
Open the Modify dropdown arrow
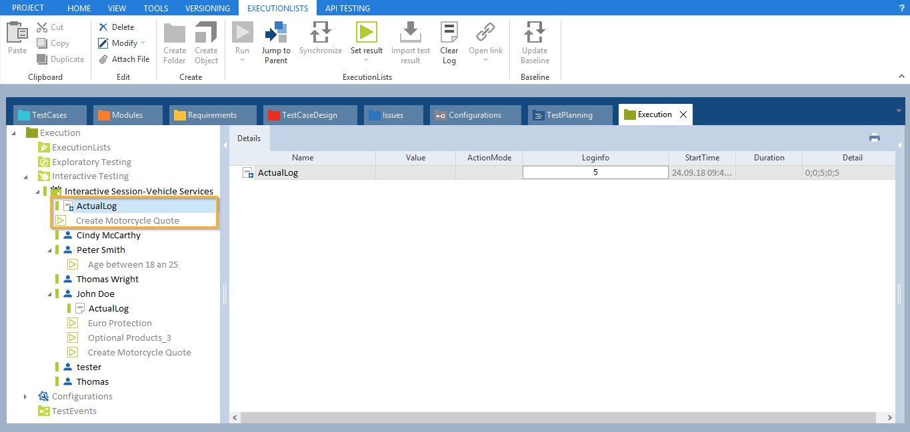click(x=143, y=43)
